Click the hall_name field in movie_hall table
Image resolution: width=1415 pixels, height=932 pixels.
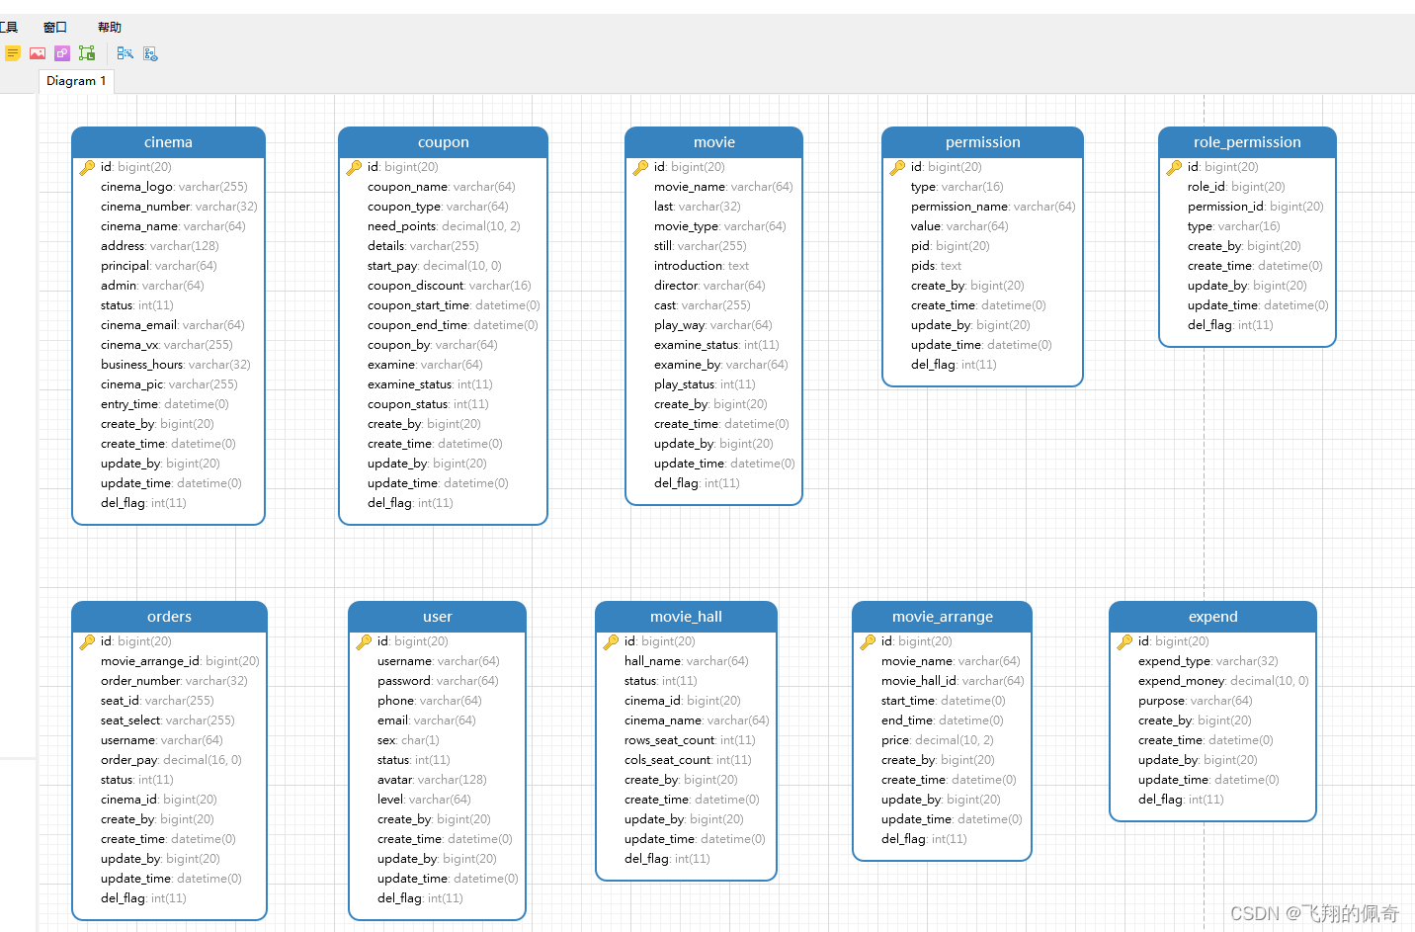[686, 661]
